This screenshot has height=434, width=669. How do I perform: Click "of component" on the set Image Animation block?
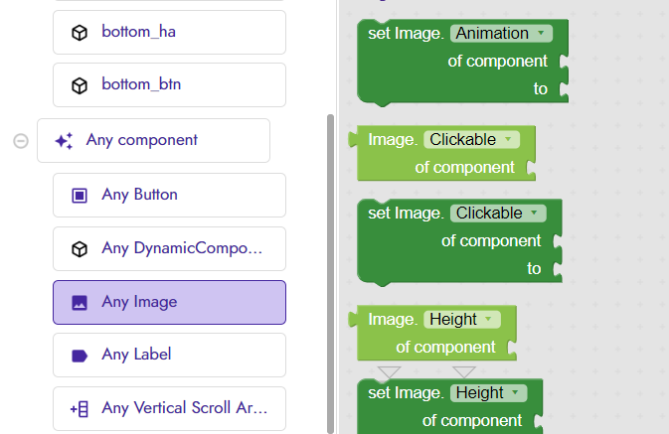[x=497, y=62]
